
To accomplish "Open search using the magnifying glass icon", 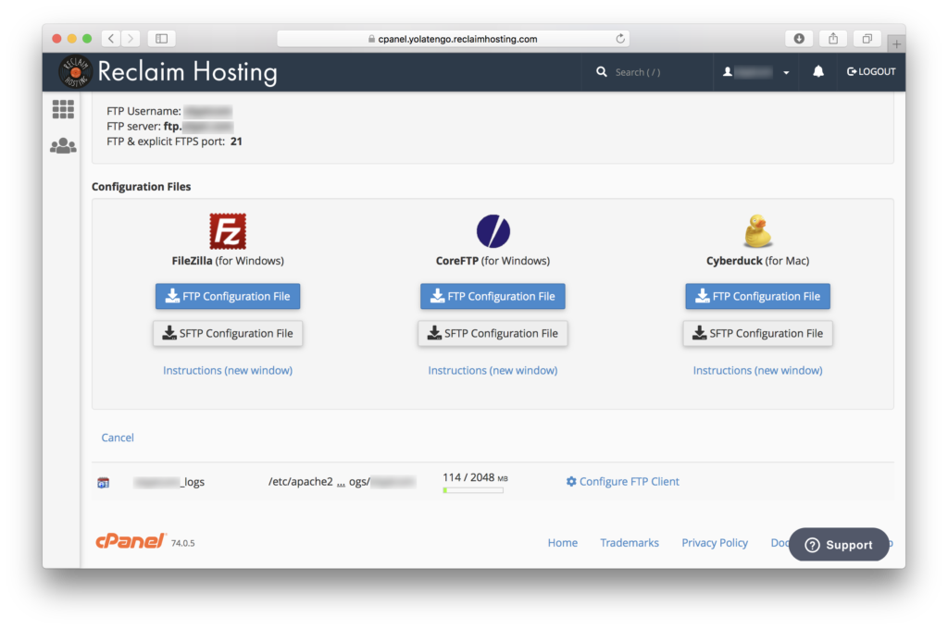I will pos(601,71).
